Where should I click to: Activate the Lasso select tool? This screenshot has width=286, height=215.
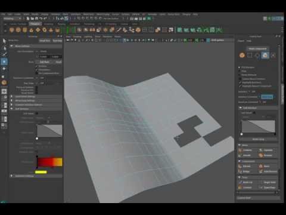(4, 48)
